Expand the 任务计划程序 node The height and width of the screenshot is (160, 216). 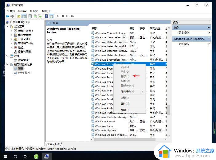pos(11,30)
